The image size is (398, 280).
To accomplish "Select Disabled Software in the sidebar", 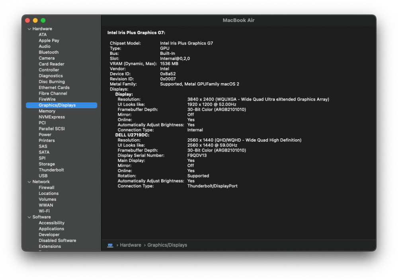I will [57, 241].
